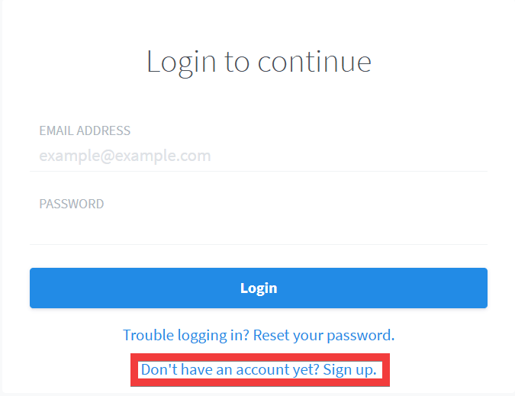Screen dimensions: 515x396
Task: Click the highlighted account sign-up line
Action: coord(259,370)
